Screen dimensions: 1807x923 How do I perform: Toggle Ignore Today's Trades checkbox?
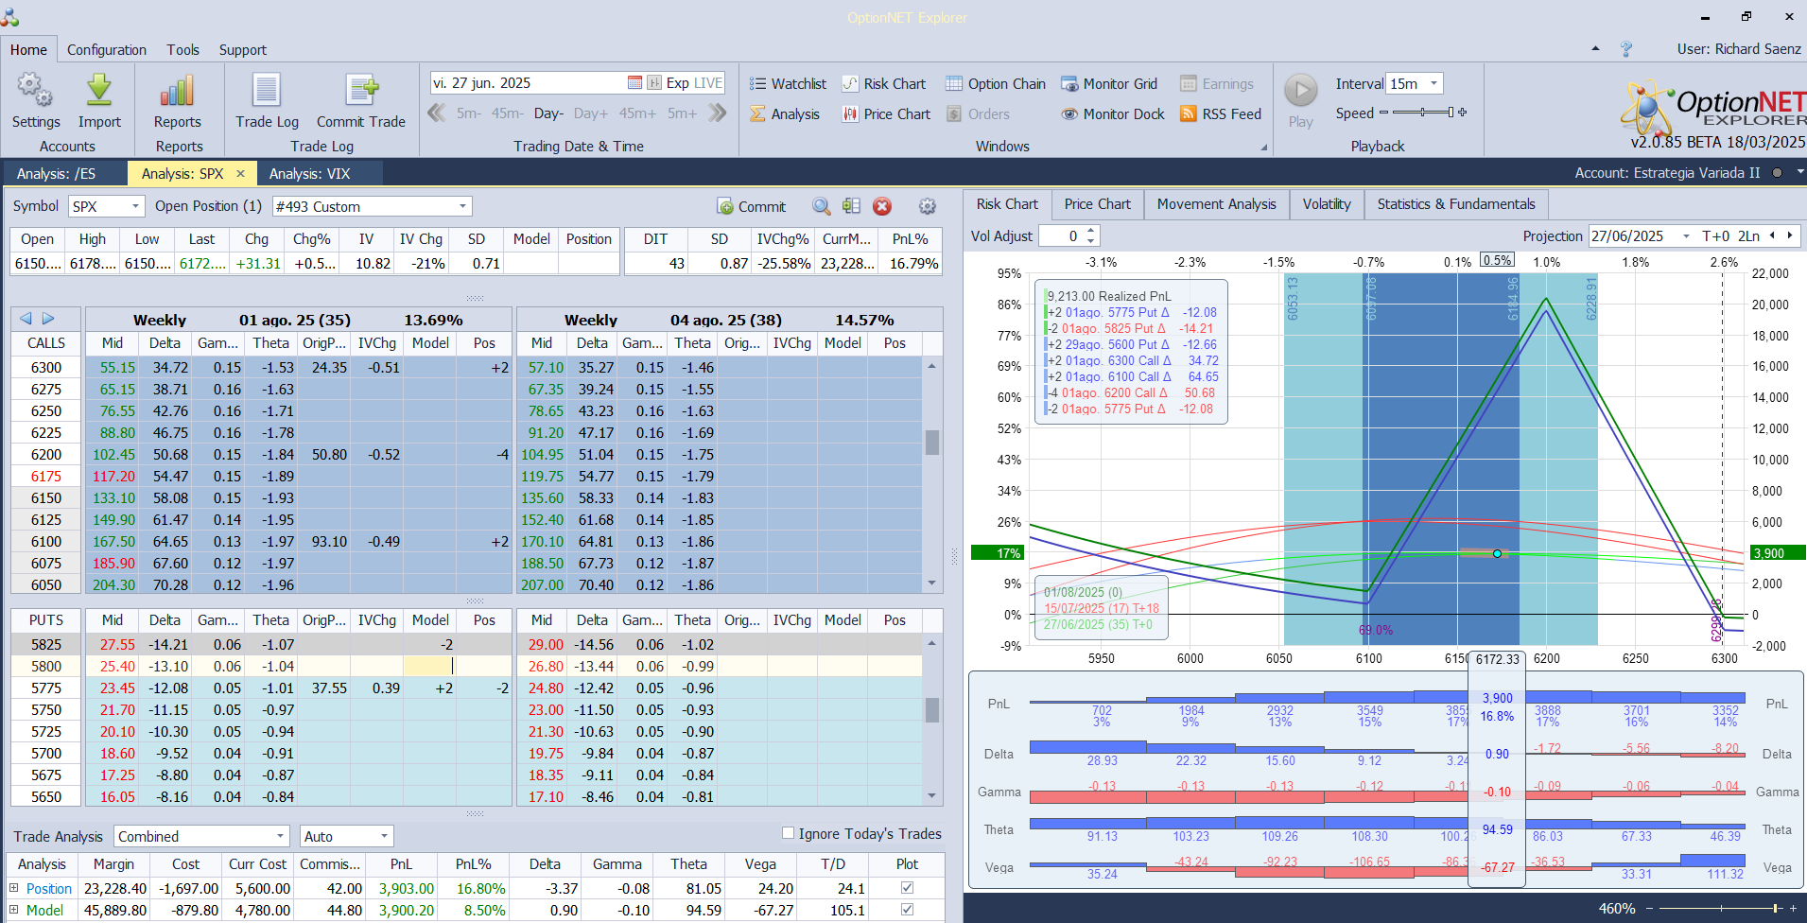tap(788, 833)
